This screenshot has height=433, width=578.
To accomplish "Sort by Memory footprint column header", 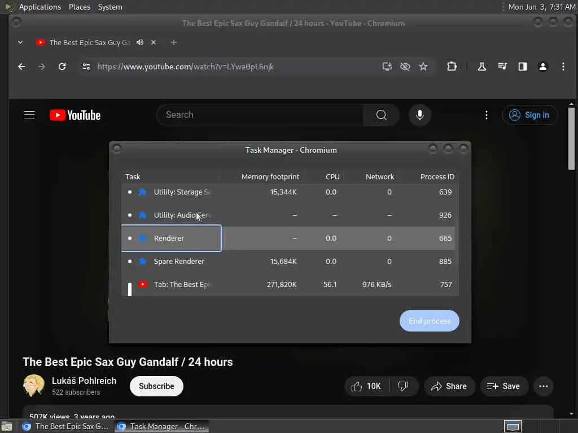I will [270, 176].
